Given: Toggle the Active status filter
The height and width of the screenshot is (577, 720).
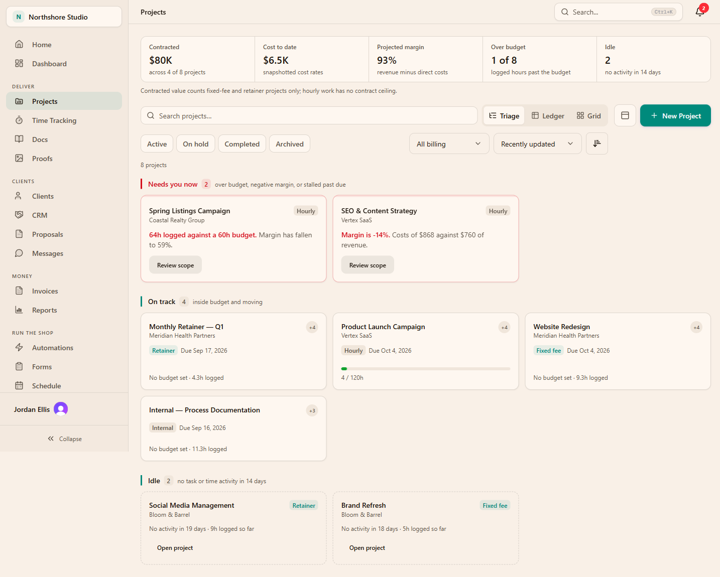Looking at the screenshot, I should point(157,144).
